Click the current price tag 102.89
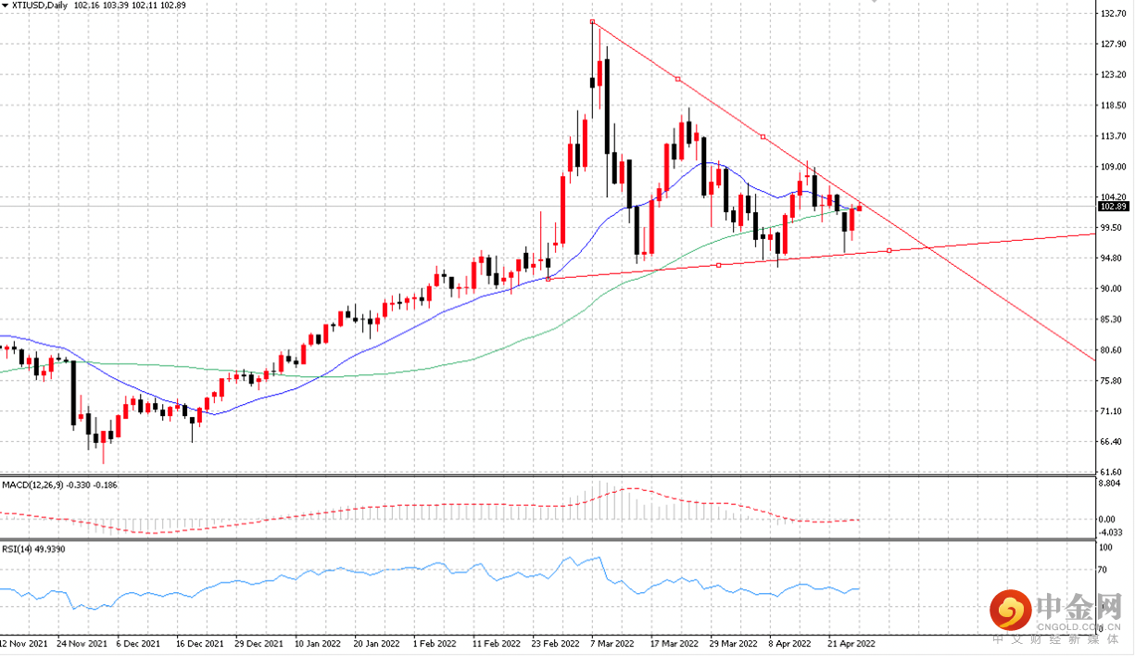The image size is (1135, 656). pos(1115,208)
